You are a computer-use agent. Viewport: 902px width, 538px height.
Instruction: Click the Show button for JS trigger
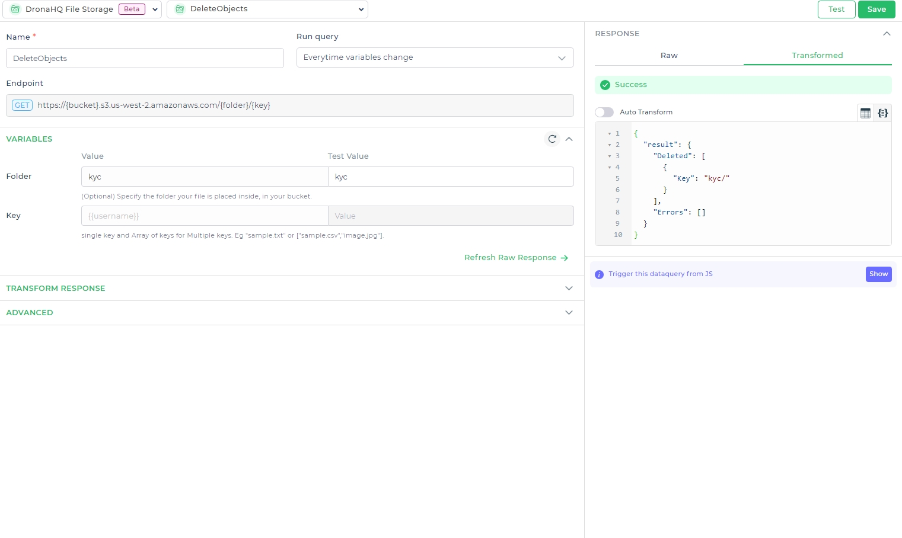878,274
